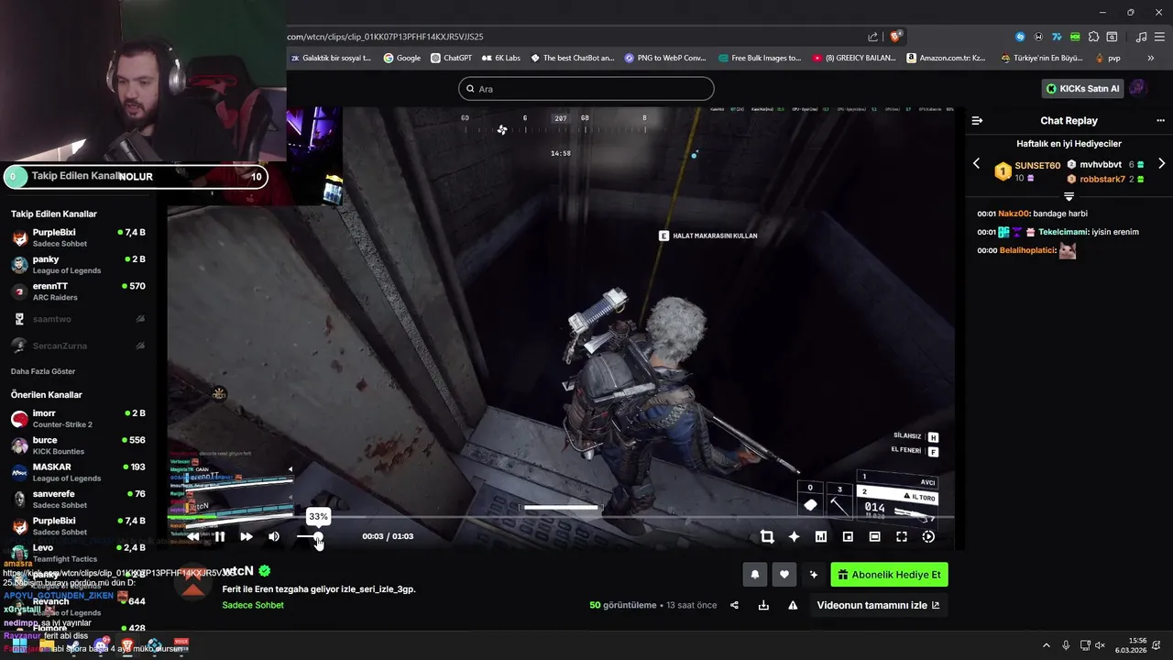Mute the player volume speaker icon
This screenshot has height=660, width=1173.
pyautogui.click(x=273, y=536)
